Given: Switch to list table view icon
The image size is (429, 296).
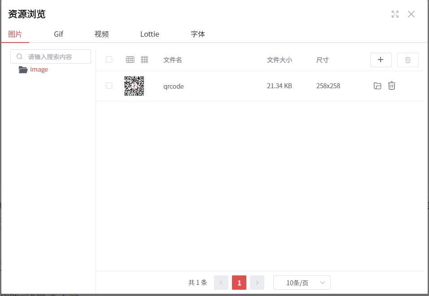Looking at the screenshot, I should pos(130,60).
